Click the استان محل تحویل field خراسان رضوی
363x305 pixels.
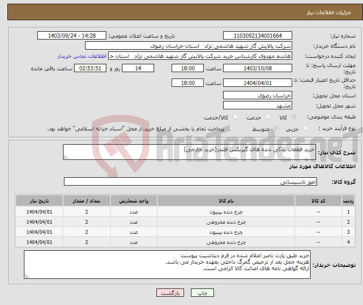point(258,95)
